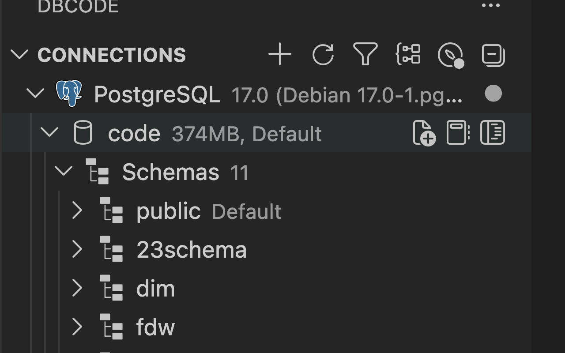The image size is (565, 353).
Task: Click the compass explore icon in the toolbar
Action: click(x=450, y=54)
